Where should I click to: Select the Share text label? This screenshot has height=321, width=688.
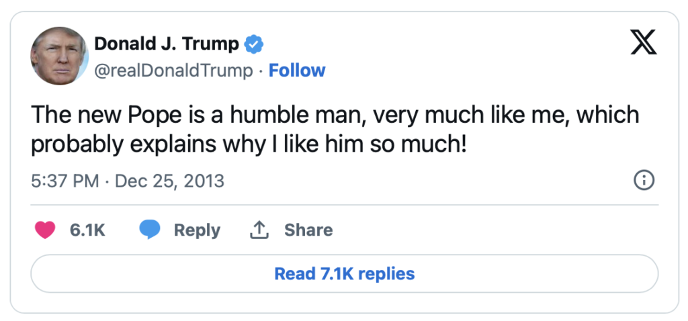(308, 230)
